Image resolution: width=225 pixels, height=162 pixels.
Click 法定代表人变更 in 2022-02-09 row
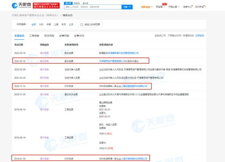(72, 70)
